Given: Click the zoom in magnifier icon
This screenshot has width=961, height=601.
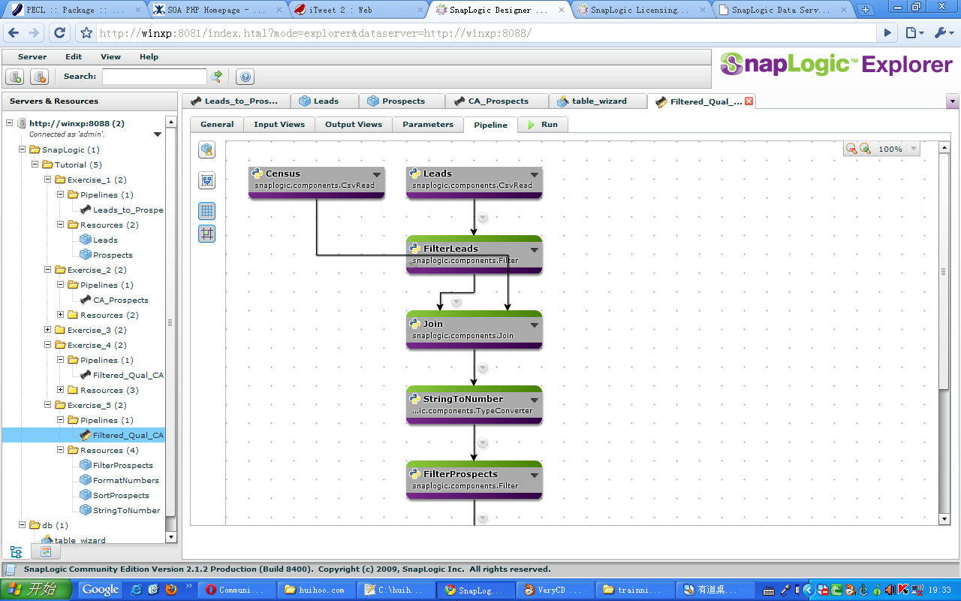Looking at the screenshot, I should coord(865,149).
